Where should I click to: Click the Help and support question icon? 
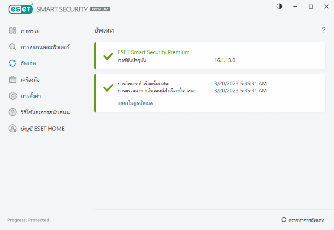click(13, 112)
